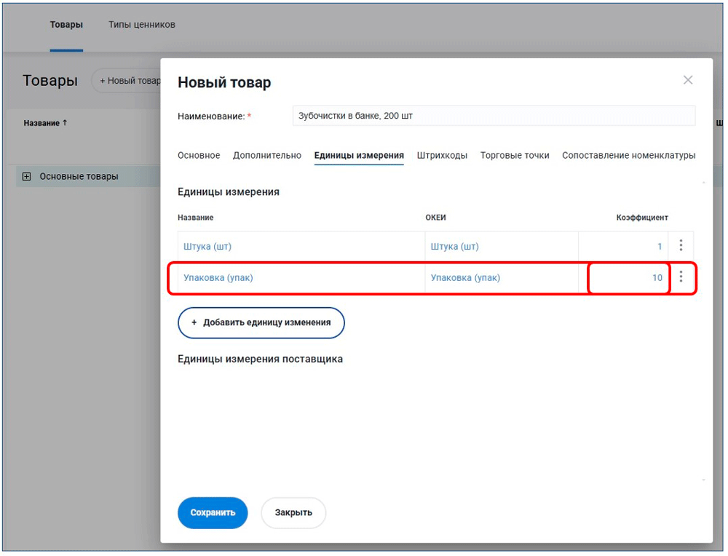Click the Закрыть button

click(293, 512)
